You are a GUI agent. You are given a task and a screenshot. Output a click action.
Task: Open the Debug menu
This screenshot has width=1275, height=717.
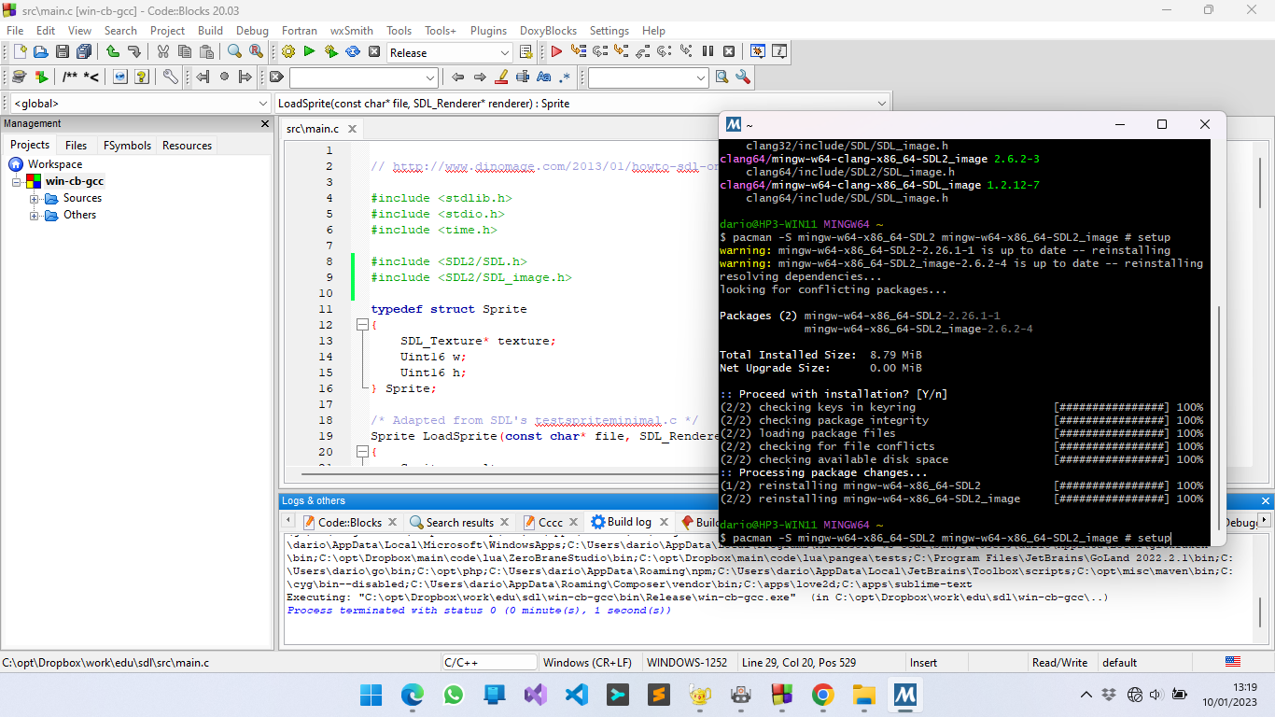tap(252, 31)
